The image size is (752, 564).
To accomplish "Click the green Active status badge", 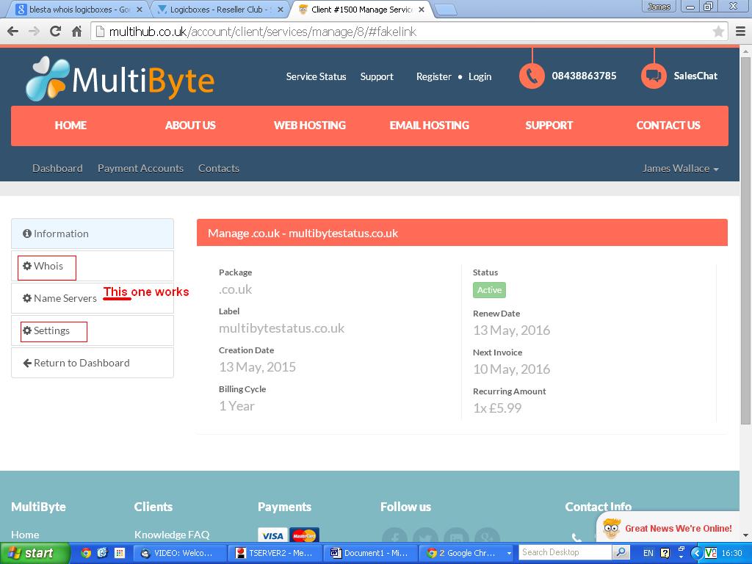I will click(x=489, y=290).
